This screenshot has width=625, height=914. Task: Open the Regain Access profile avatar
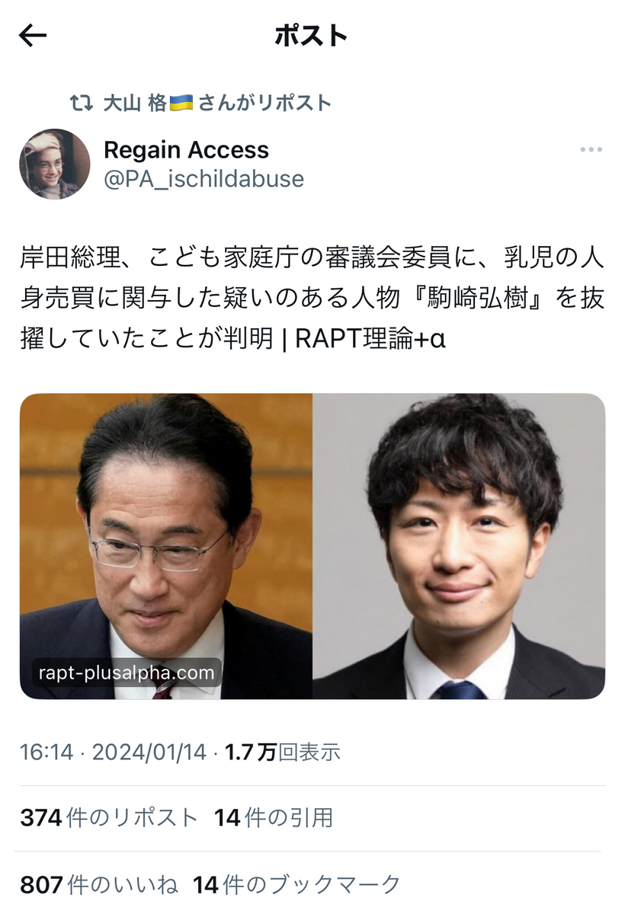click(55, 164)
